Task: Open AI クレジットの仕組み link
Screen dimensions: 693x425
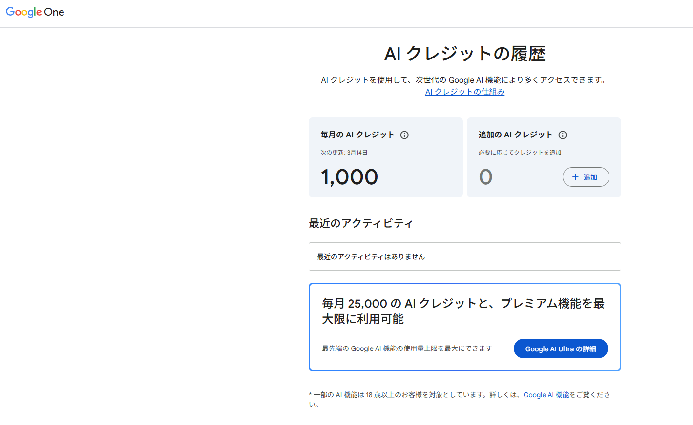Action: 464,92
